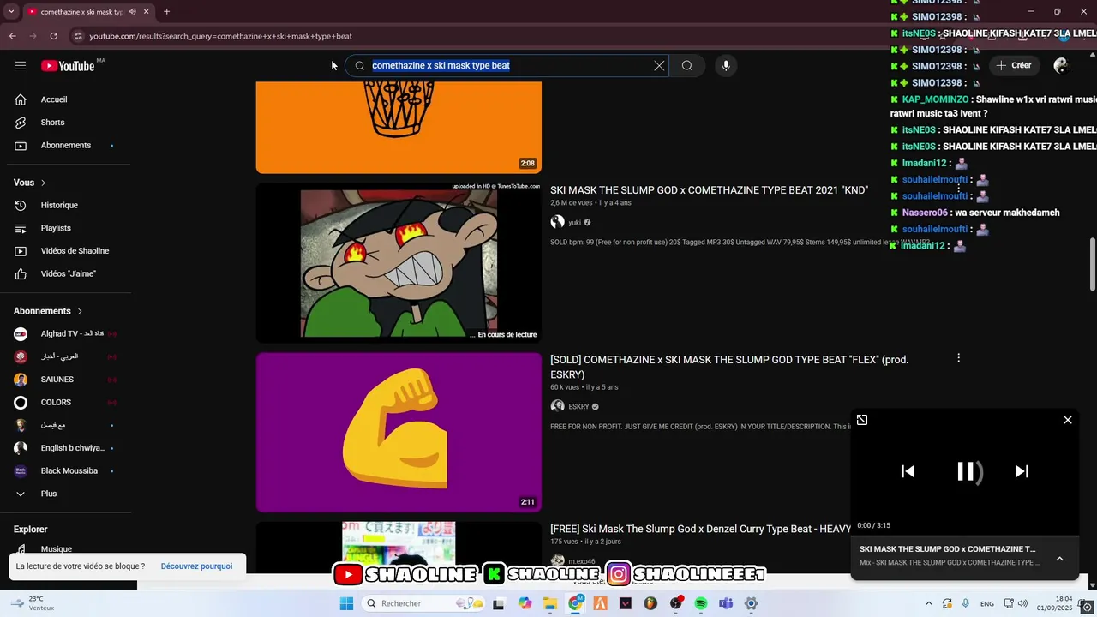Viewport: 1097px width, 617px height.
Task: Mute the tab via speaker icon
Action: click(x=132, y=12)
